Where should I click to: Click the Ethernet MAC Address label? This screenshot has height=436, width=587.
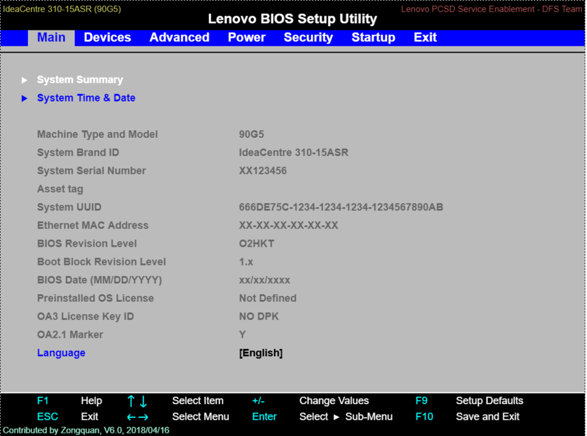pos(93,225)
